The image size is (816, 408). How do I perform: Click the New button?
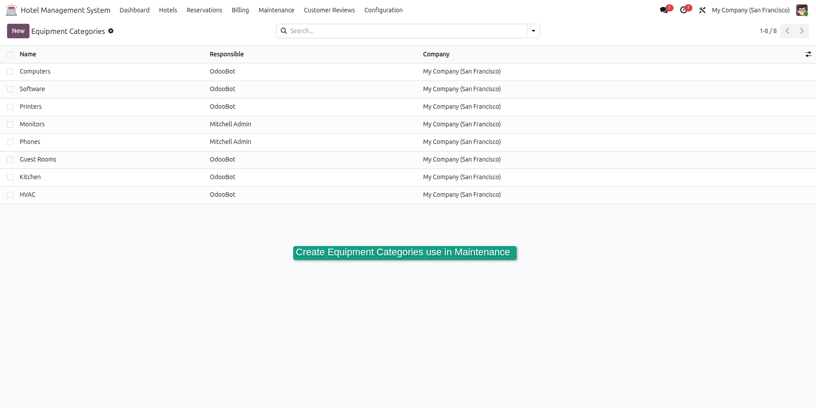(x=18, y=31)
